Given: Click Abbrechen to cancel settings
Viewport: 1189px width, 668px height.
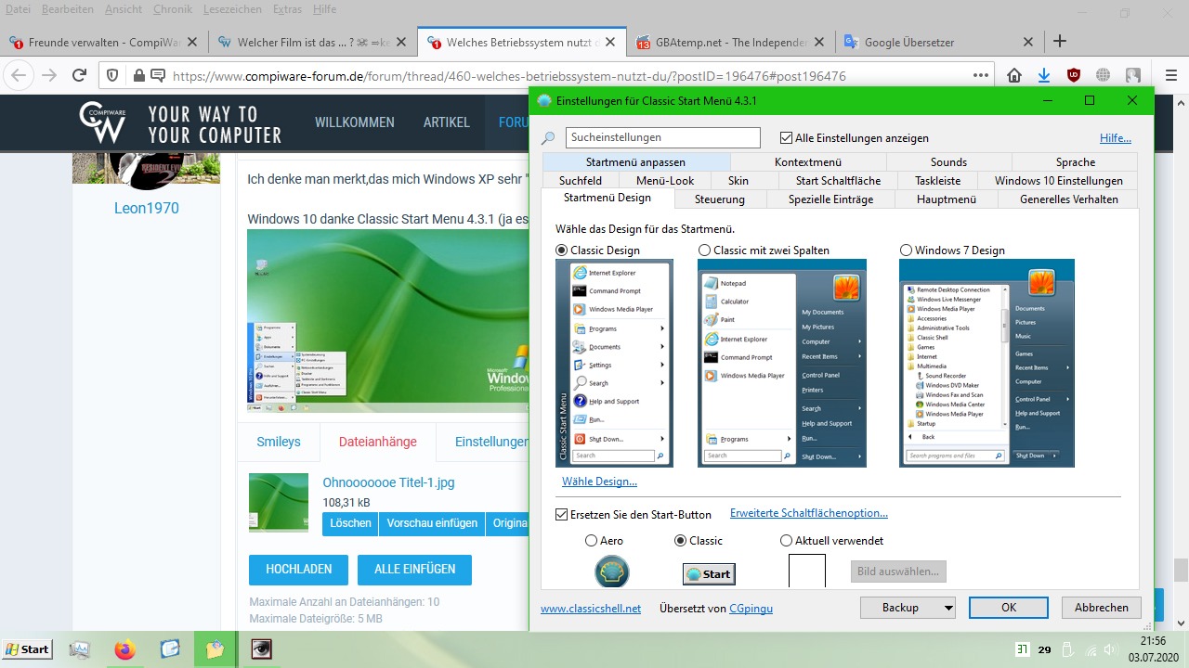Looking at the screenshot, I should click(1102, 608).
